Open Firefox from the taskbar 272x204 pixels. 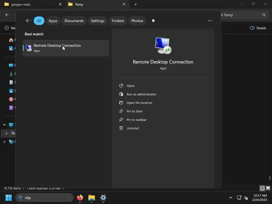pos(80,198)
